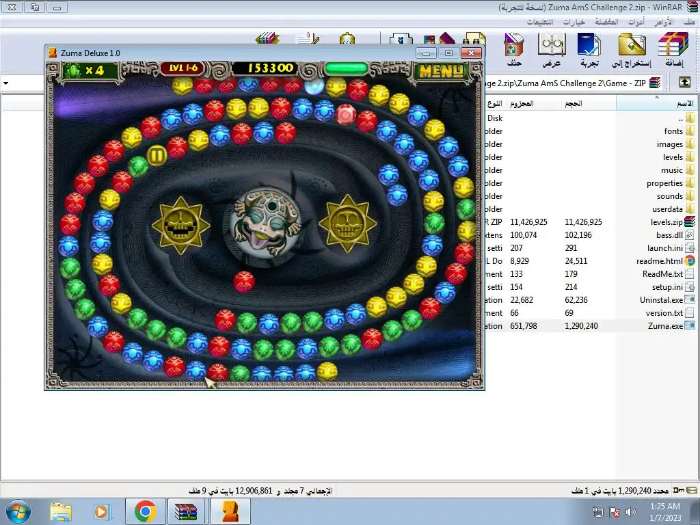Viewport: 700px width, 525px height.
Task: Click the folder icon beside fonts
Action: 690,131
